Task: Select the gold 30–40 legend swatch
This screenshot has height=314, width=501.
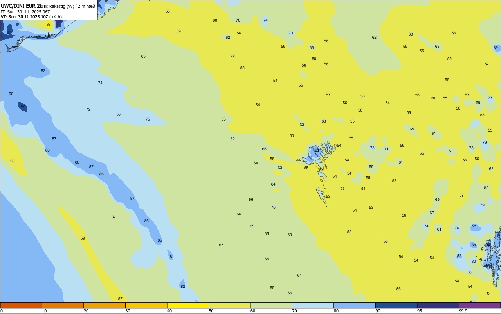Action: click(146, 305)
